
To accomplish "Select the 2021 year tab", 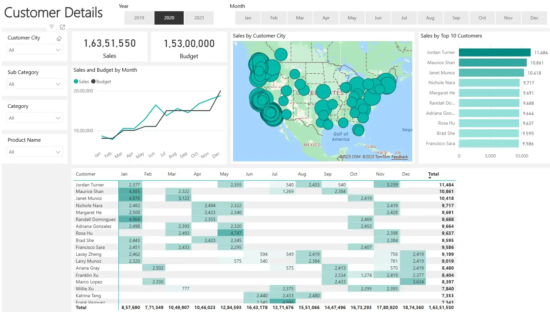I will tap(199, 18).
